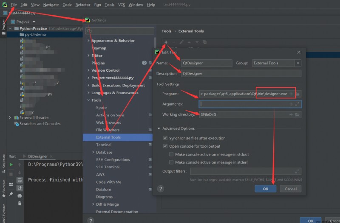Expand External Libraries in Project tree

[x=10, y=118]
